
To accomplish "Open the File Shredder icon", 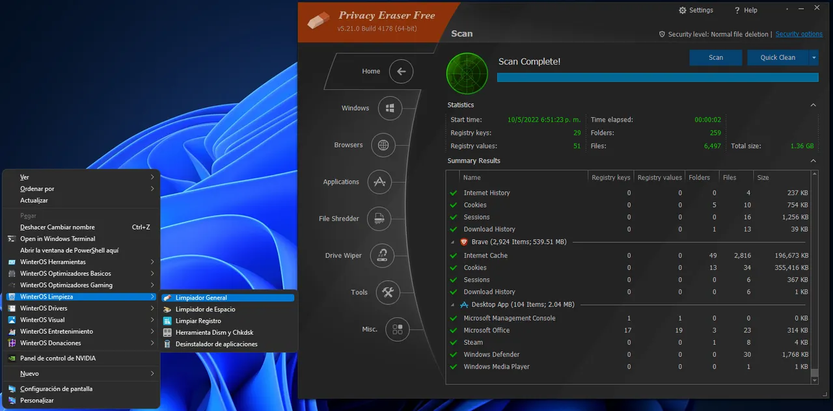I will click(379, 219).
